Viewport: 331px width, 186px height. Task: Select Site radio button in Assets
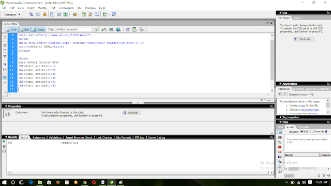click(x=302, y=131)
